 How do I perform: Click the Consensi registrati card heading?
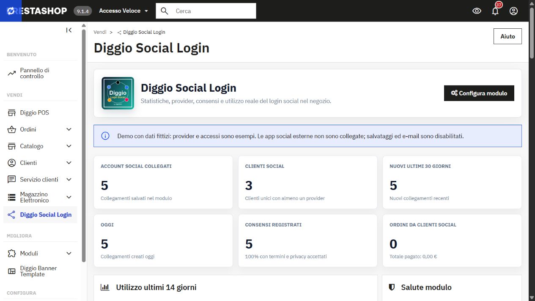point(273,225)
